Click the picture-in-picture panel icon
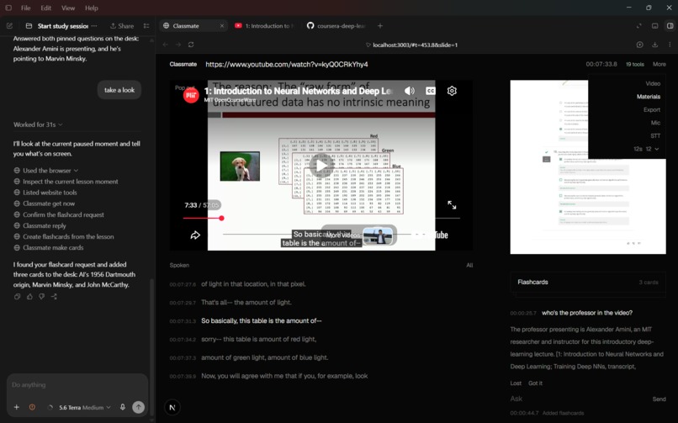Viewport: 678px width, 423px height. click(655, 26)
